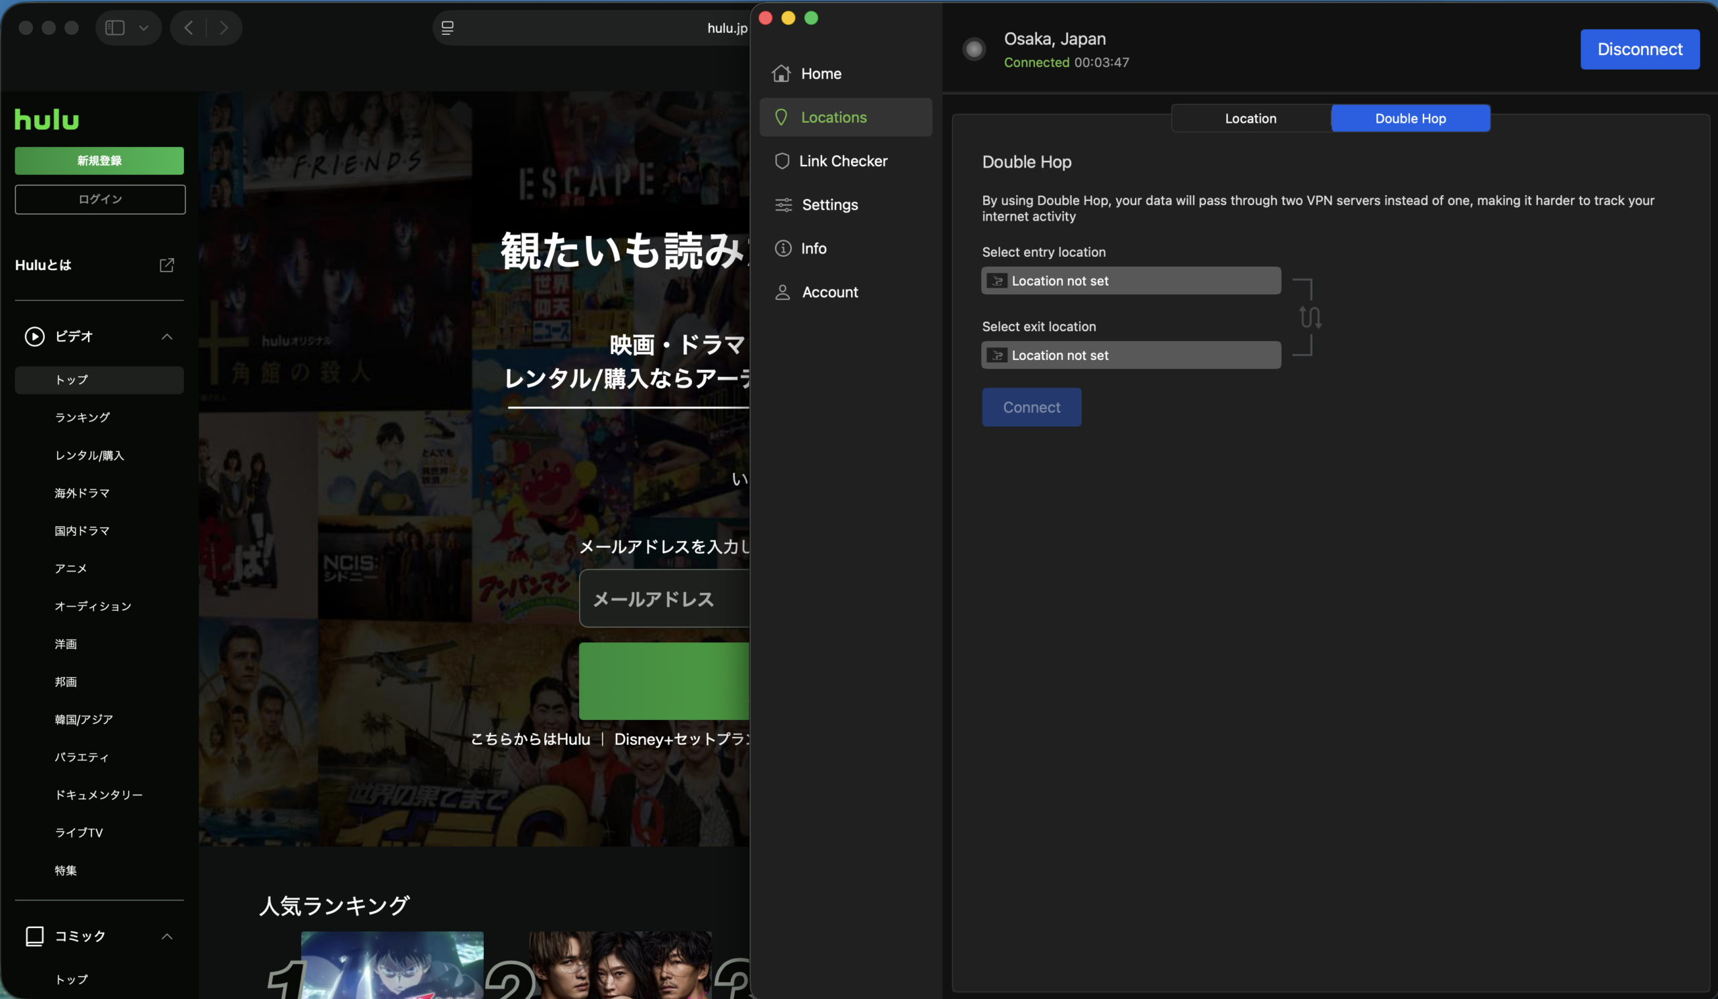
Task: Open the Safari tab group dropdown arrow
Action: (144, 28)
